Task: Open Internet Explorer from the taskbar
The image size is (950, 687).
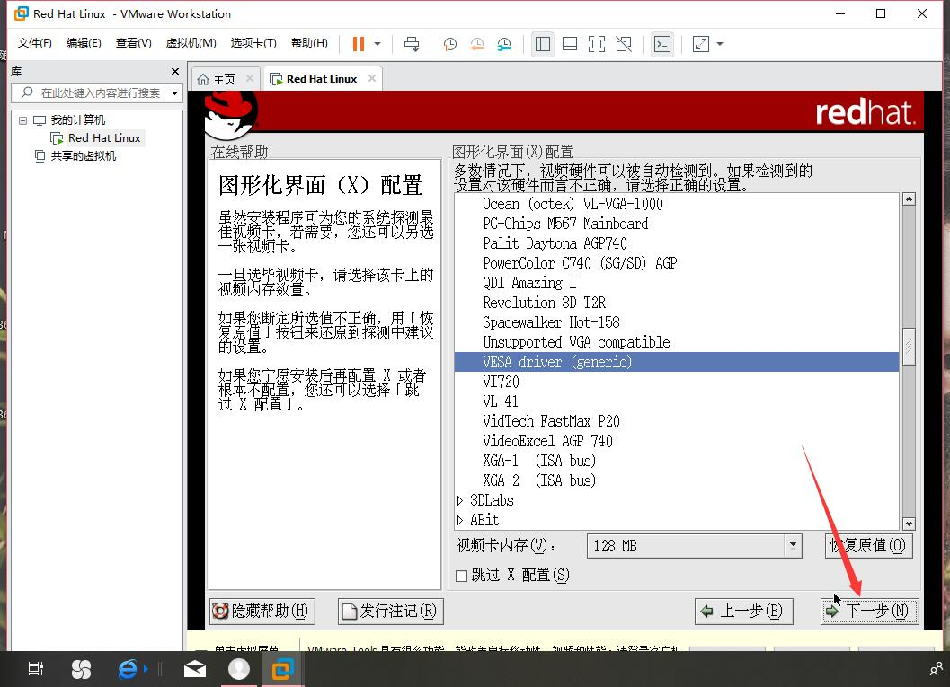Action: (x=128, y=669)
